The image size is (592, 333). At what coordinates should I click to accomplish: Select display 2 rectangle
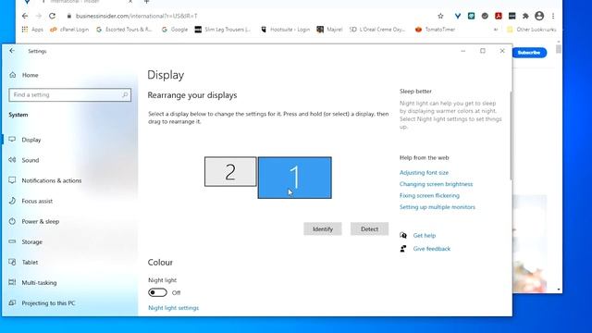230,172
